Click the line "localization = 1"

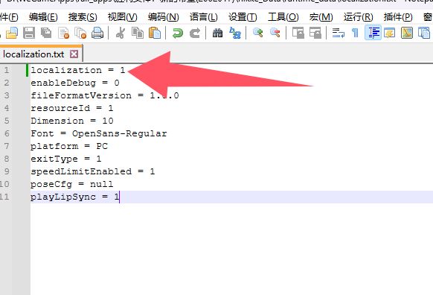coord(78,70)
